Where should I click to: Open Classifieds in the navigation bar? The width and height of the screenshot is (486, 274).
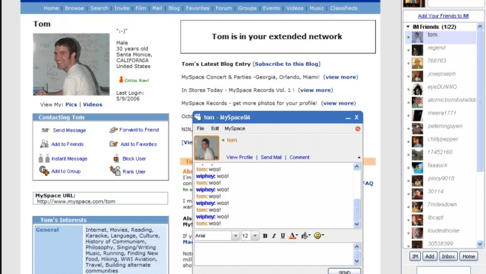coord(343,8)
